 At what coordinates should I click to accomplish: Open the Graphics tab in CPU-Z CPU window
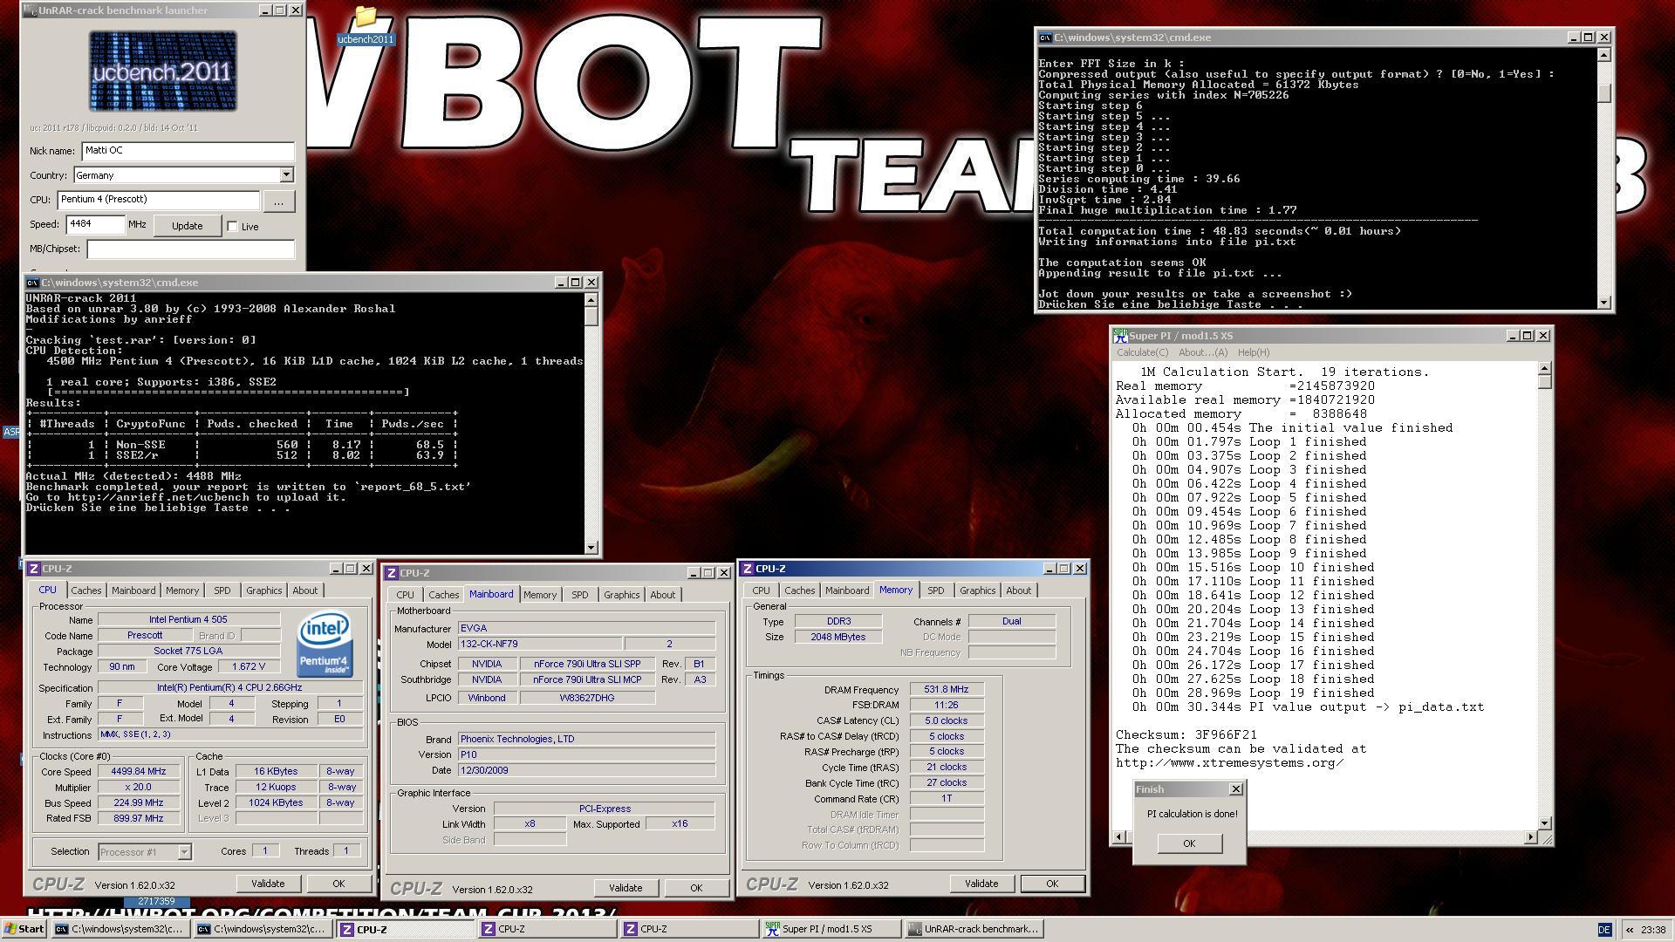pyautogui.click(x=263, y=590)
